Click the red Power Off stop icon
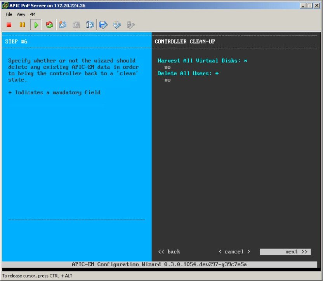 click(x=9, y=25)
